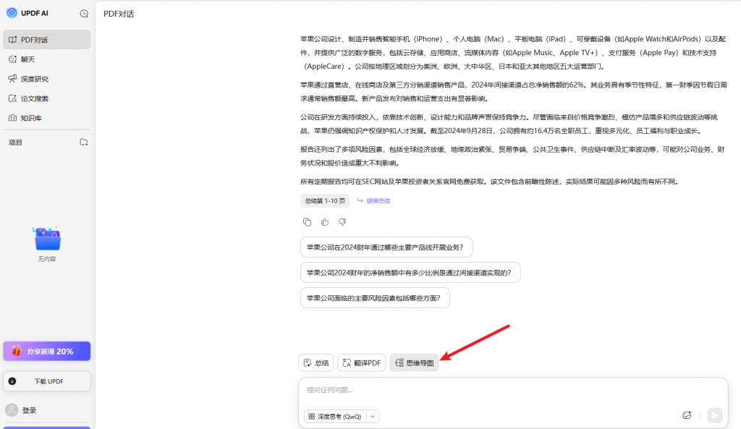Click the 总结 quick action button
Image resolution: width=741 pixels, height=429 pixels.
click(x=316, y=363)
